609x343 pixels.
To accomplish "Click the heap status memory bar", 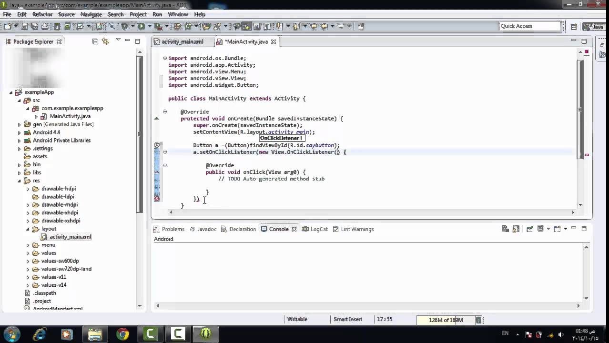I will (x=446, y=320).
